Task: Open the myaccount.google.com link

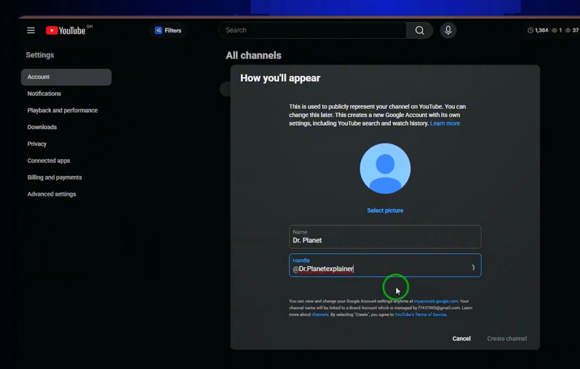Action: (x=436, y=301)
